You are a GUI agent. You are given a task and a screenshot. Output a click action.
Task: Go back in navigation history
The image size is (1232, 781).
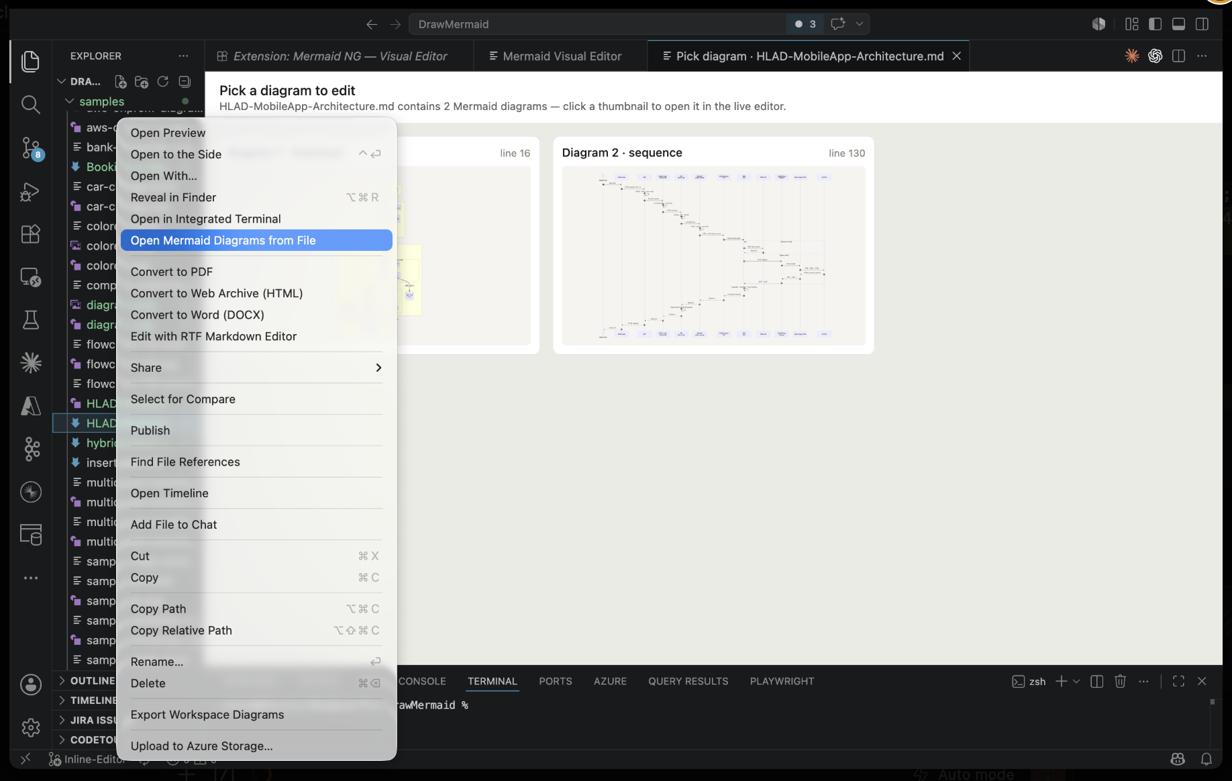pos(372,24)
